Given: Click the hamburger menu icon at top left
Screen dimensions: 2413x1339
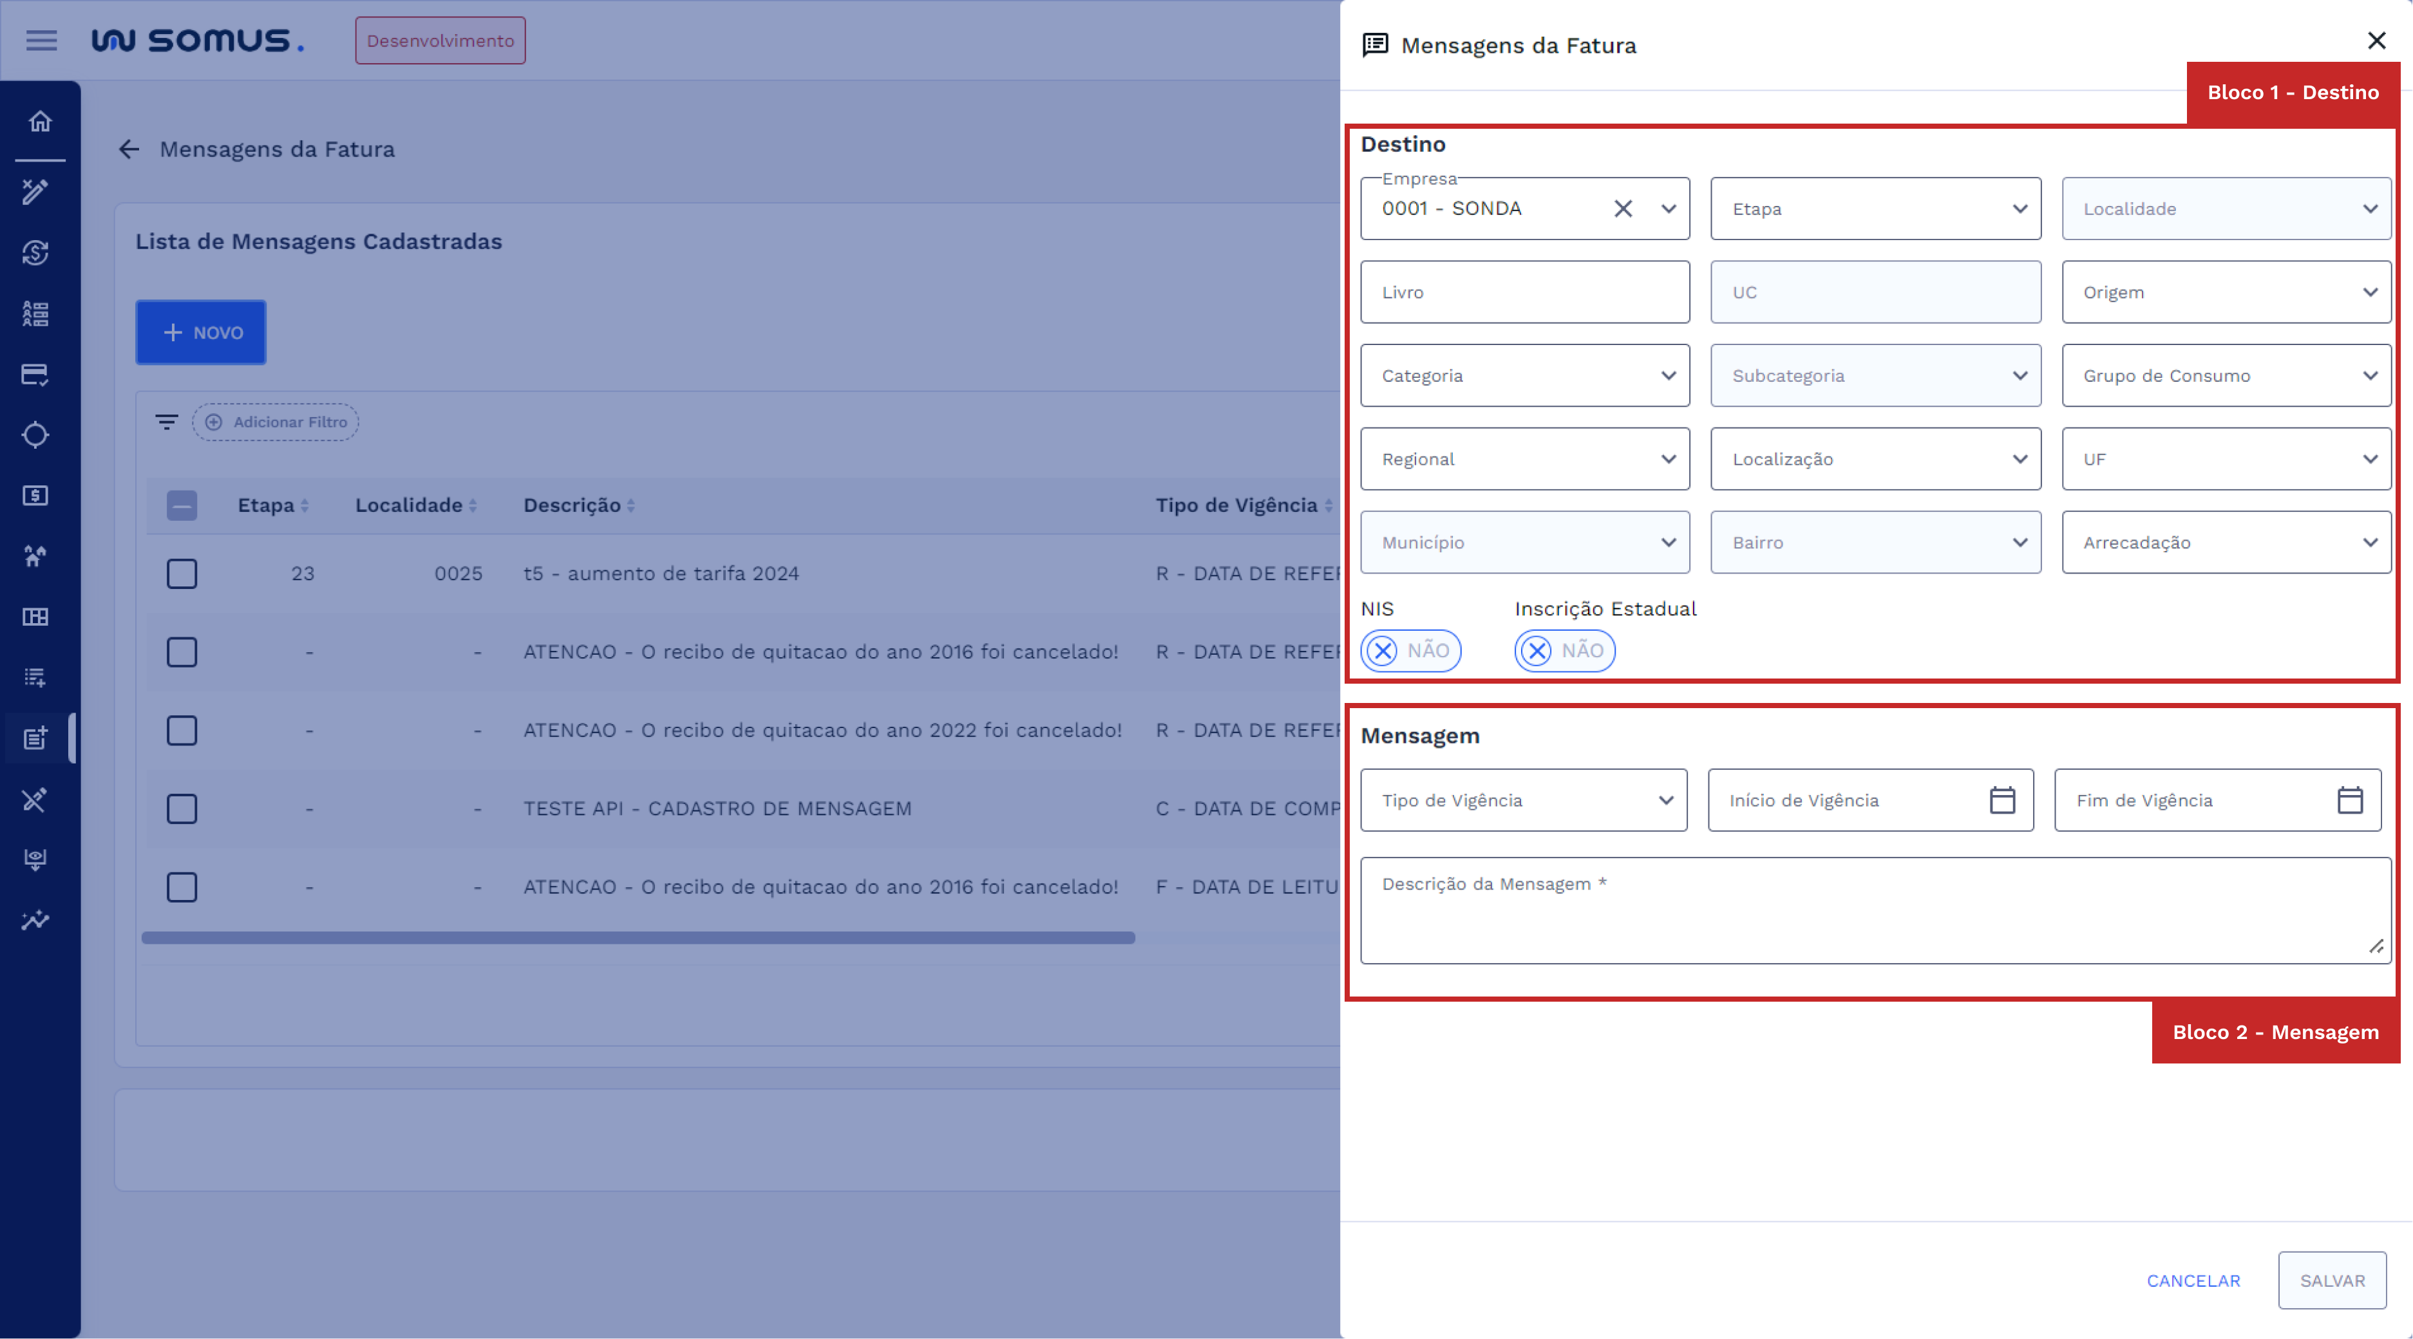Looking at the screenshot, I should 41,41.
